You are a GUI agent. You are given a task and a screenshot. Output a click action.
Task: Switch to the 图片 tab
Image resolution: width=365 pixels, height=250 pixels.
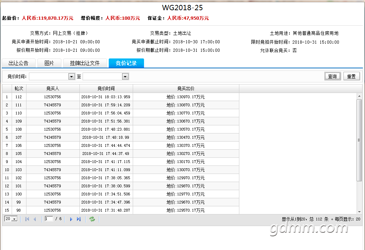[49, 63]
